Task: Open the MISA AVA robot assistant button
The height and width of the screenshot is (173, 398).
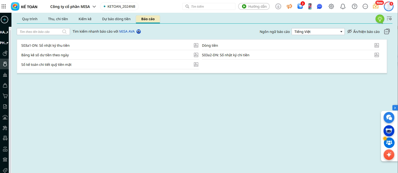Action: point(389,131)
